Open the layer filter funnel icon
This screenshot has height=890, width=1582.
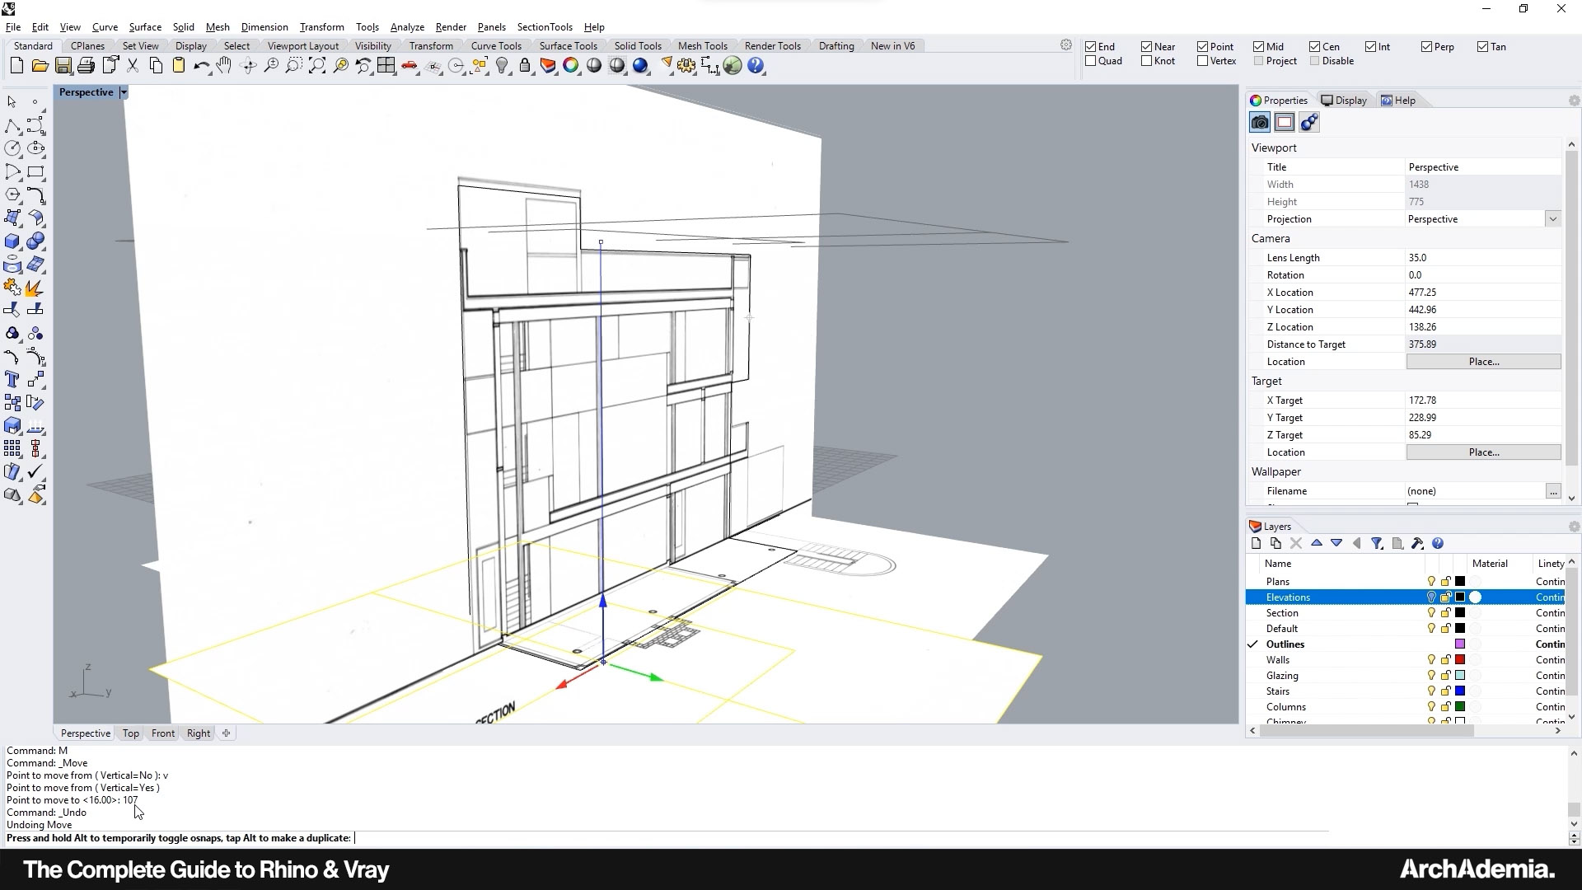pyautogui.click(x=1377, y=543)
